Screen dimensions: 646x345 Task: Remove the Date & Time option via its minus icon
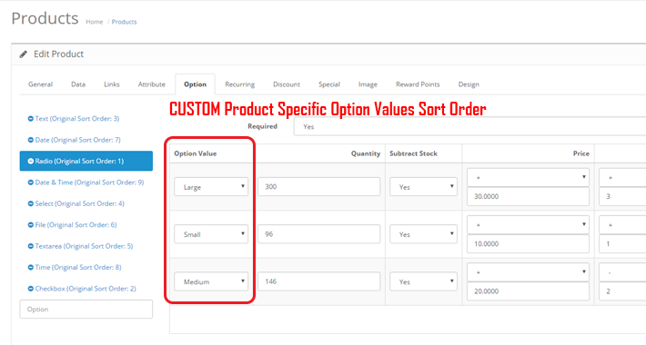31,182
